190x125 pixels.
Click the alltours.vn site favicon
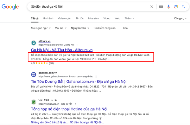pyautogui.click(x=34, y=43)
